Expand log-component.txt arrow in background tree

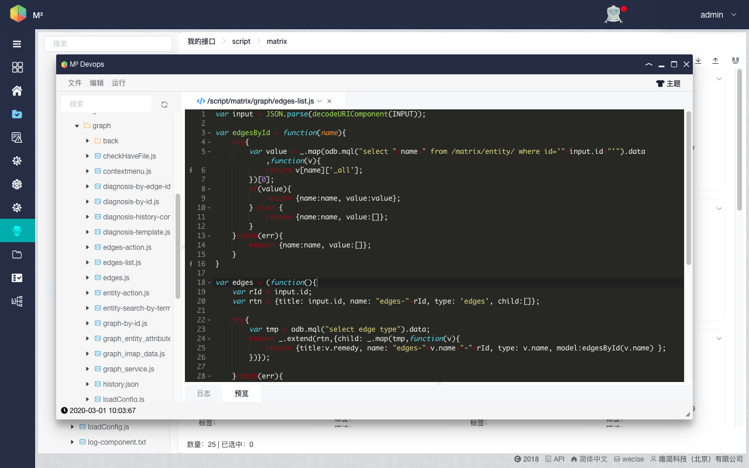click(72, 442)
